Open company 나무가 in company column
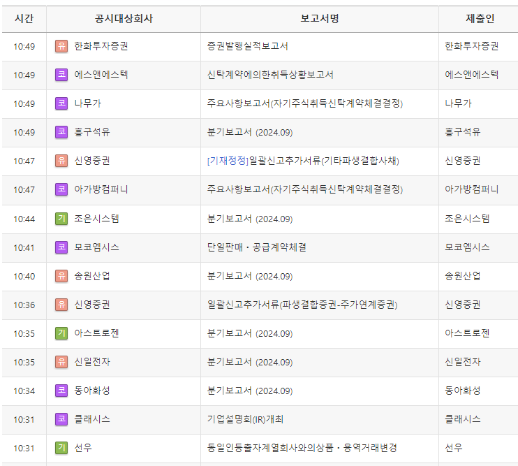This screenshot has width=518, height=466. [87, 103]
